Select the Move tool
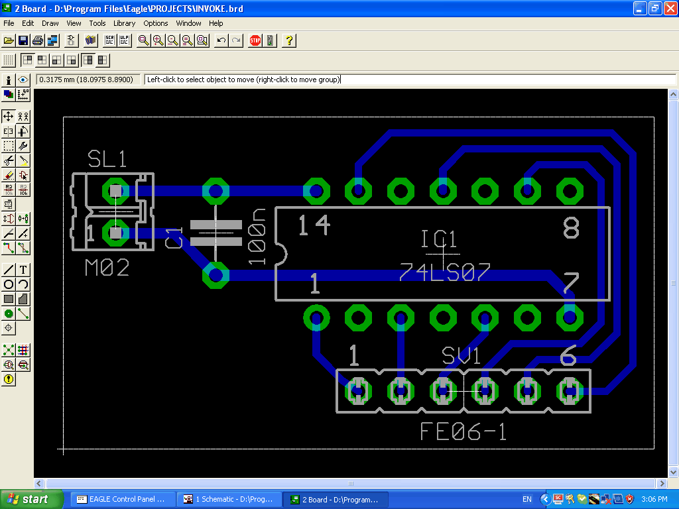The height and width of the screenshot is (509, 679). pos(9,117)
